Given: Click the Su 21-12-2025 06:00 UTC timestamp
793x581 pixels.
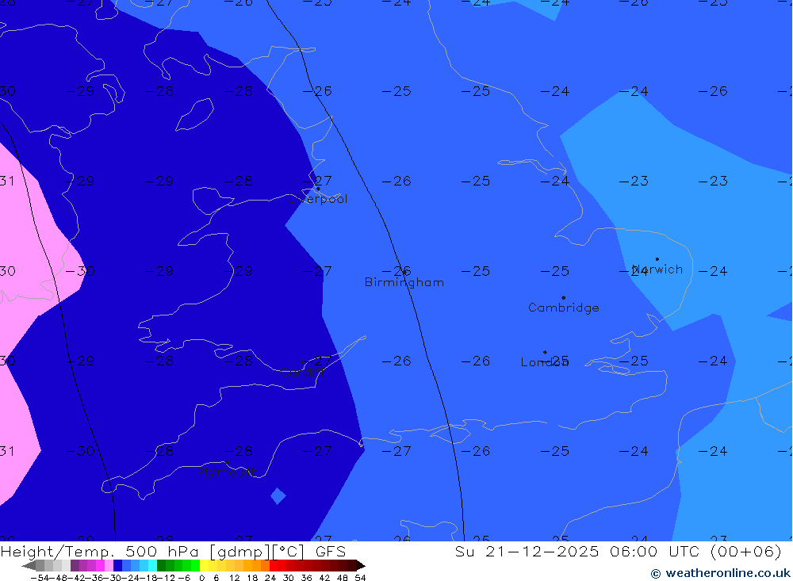Looking at the screenshot, I should tap(618, 552).
